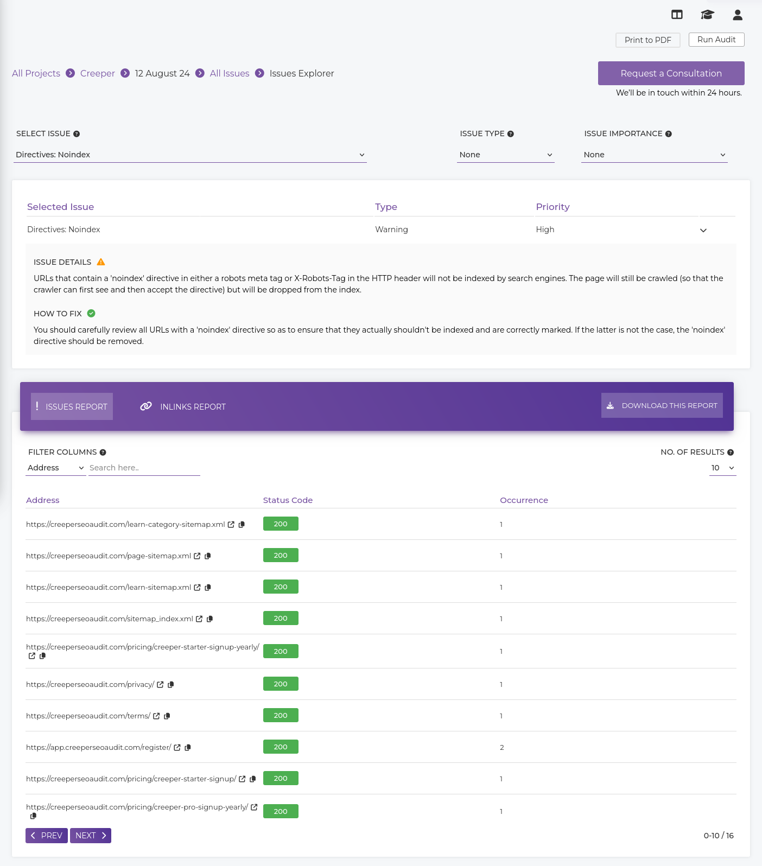762x866 pixels.
Task: Copy the terms page URL icon
Action: pyautogui.click(x=167, y=716)
